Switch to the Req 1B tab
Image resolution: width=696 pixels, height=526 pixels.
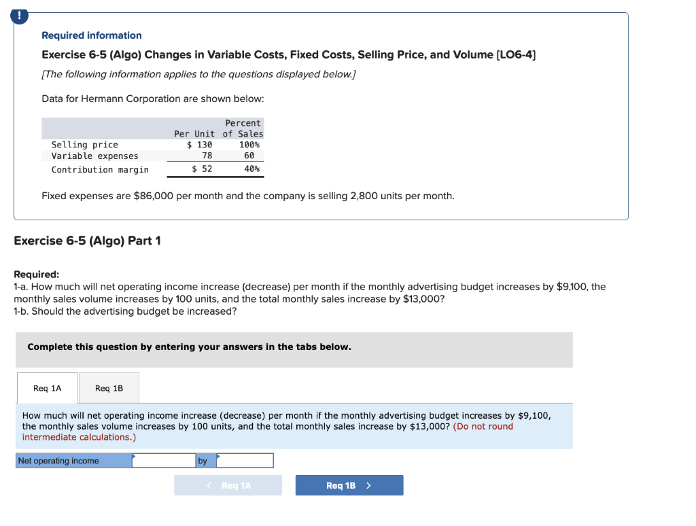click(109, 388)
